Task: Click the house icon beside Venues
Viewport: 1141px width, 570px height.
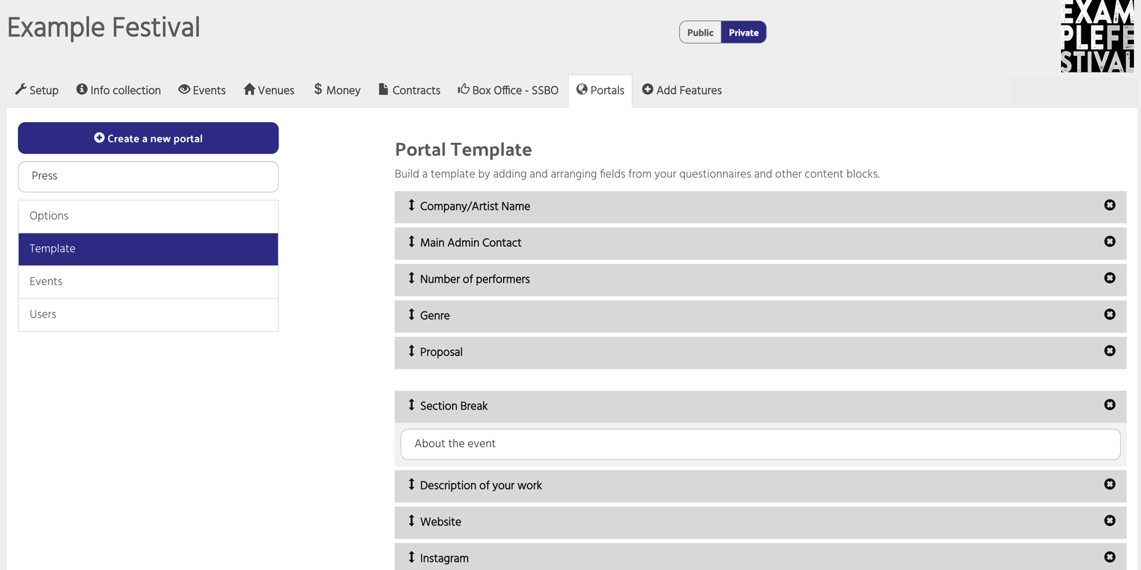Action: point(249,89)
